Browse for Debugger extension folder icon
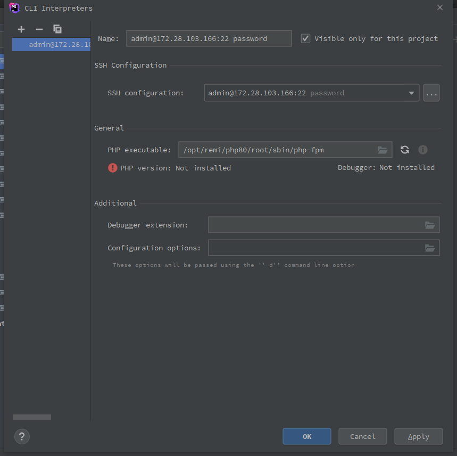The image size is (457, 456). (x=430, y=225)
